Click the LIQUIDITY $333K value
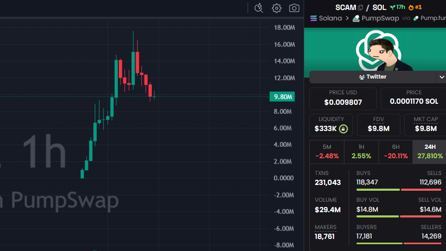Image resolution: width=446 pixels, height=251 pixels. [x=326, y=128]
